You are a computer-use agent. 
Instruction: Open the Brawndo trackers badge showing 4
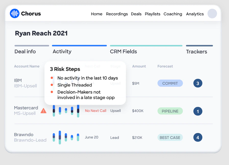click(198, 137)
